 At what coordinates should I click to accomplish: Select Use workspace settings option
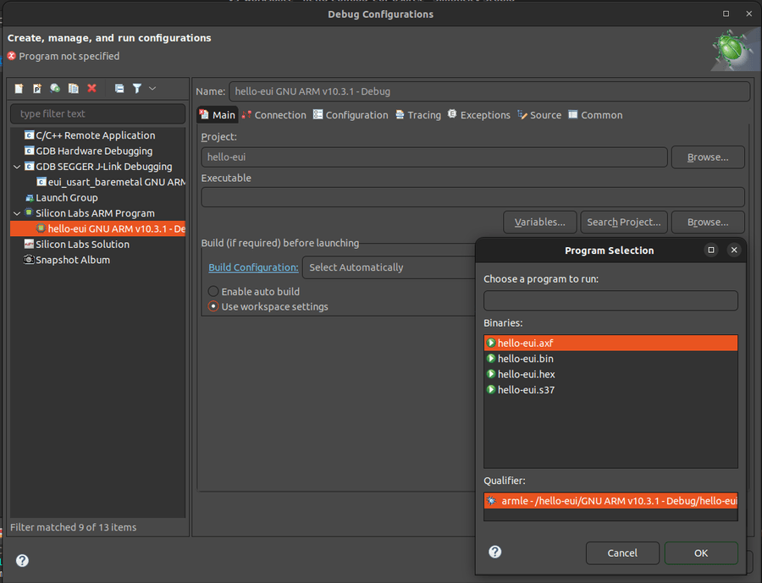(x=213, y=306)
